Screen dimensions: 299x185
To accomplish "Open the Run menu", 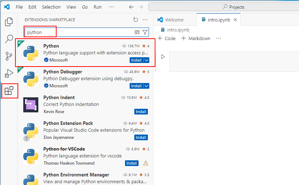I will (x=98, y=7).
